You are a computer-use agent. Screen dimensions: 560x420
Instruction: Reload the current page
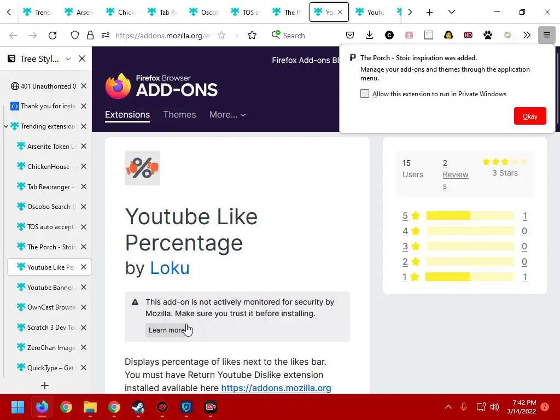(x=52, y=36)
